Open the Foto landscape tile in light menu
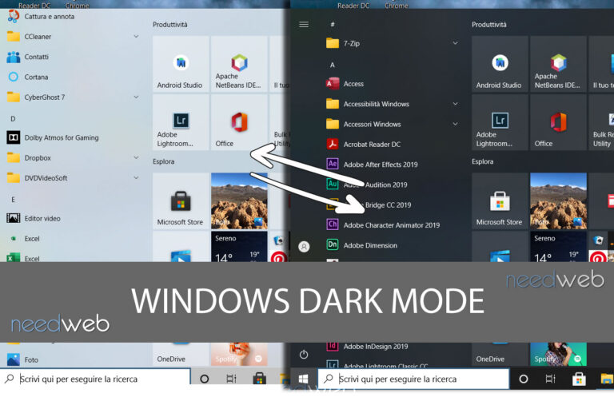614x409 pixels. pyautogui.click(x=239, y=201)
